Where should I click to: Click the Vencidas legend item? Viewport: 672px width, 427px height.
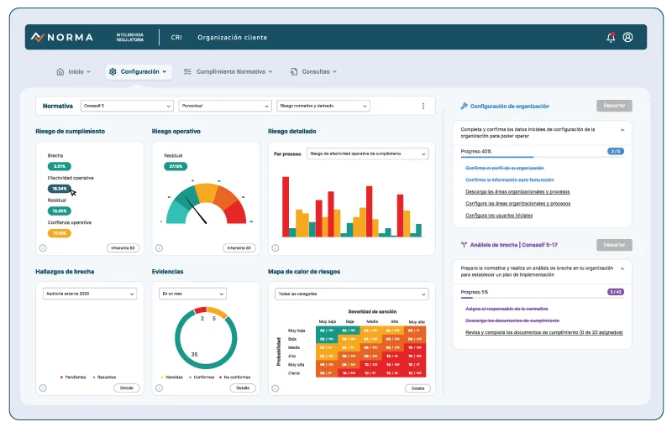172,378
